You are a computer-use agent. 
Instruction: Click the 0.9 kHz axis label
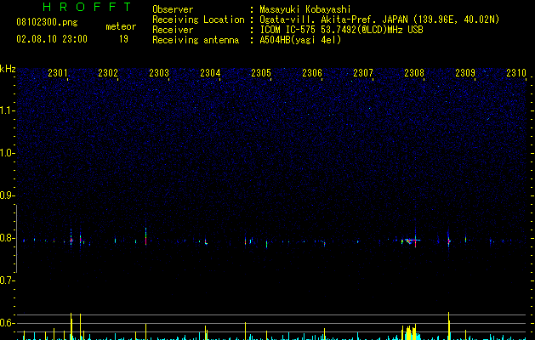pyautogui.click(x=7, y=195)
